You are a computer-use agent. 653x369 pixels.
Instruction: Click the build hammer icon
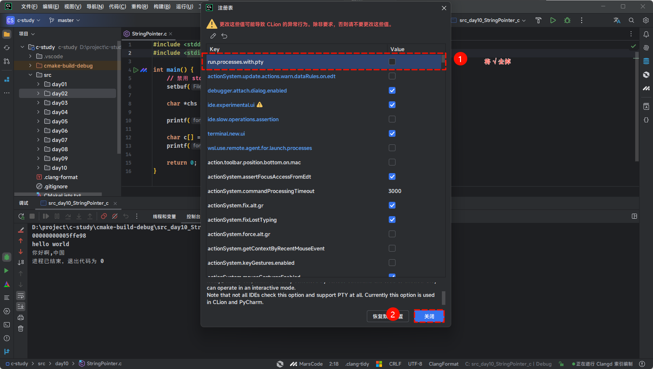[x=538, y=20]
